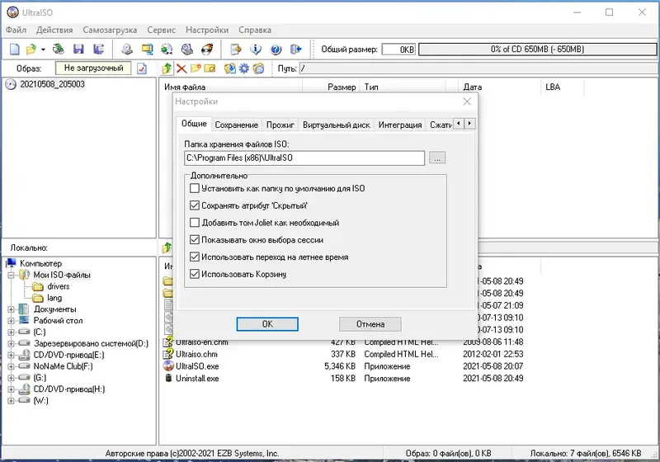Toggle 'Использовать переход на летнее время'

(195, 257)
